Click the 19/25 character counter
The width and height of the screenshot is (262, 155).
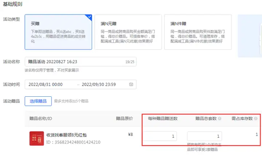(130, 62)
